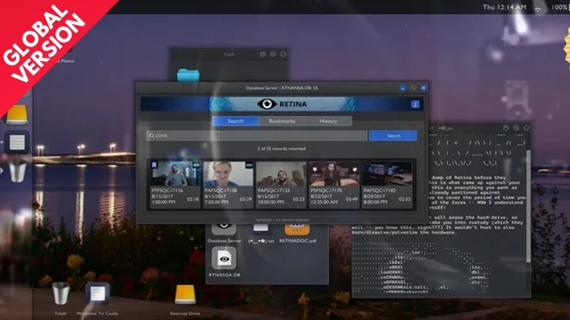This screenshot has width=570, height=320.
Task: Open the Welcome To Castle note icon
Action: pyautogui.click(x=98, y=294)
